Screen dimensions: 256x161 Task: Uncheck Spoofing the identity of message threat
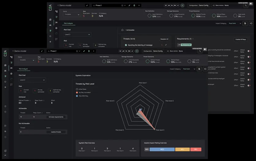click(126, 45)
